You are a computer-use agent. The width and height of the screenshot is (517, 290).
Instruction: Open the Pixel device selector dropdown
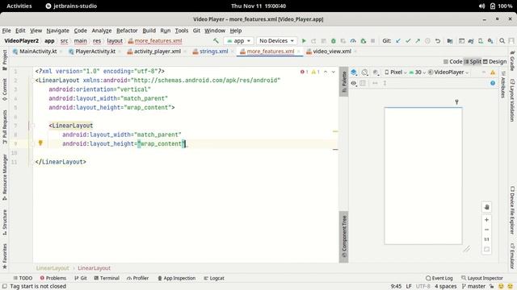click(395, 72)
